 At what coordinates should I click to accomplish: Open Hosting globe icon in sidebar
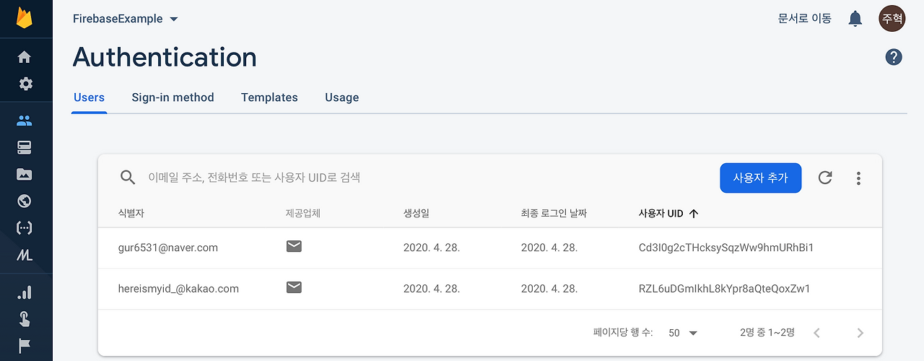pos(25,201)
